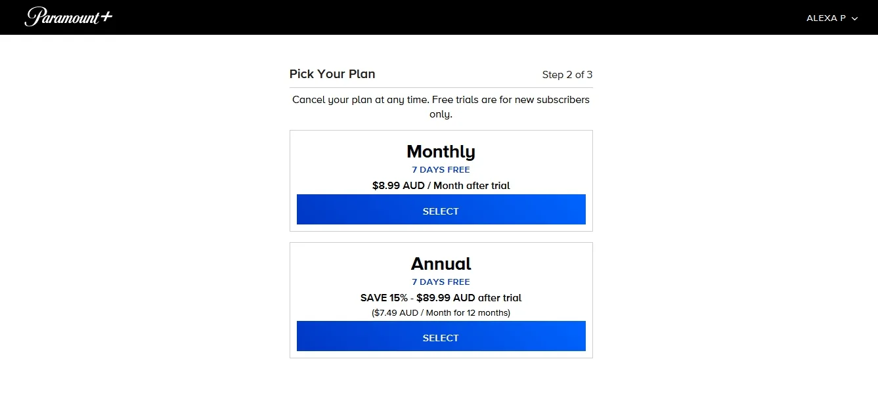The height and width of the screenshot is (401, 878).
Task: Click the $8.99 AUD monthly price text
Action: click(x=398, y=186)
